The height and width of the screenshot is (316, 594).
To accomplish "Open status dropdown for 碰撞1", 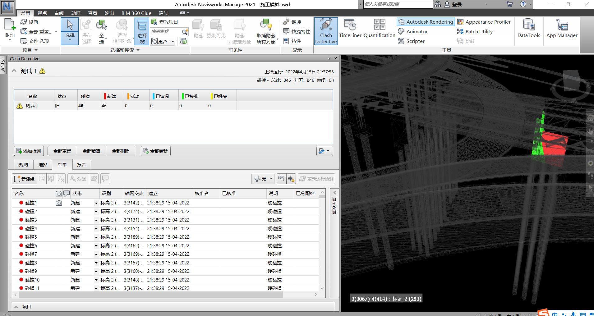I will (x=96, y=203).
